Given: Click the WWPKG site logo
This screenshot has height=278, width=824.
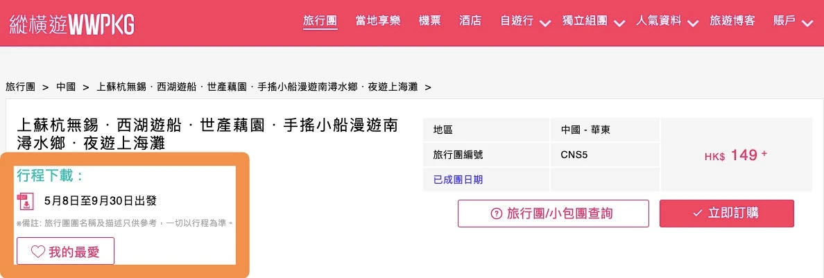Looking at the screenshot, I should click(71, 24).
